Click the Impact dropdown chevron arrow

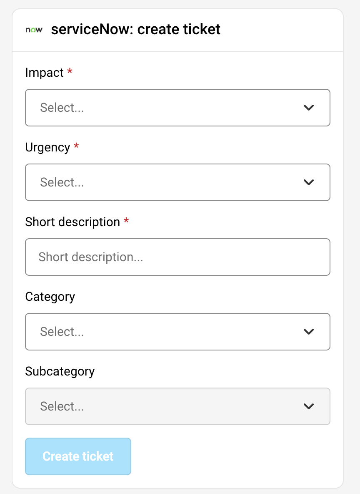click(308, 108)
